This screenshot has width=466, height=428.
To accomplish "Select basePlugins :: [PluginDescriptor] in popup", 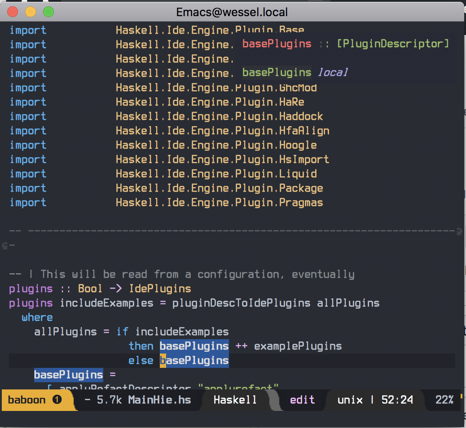I will click(346, 44).
